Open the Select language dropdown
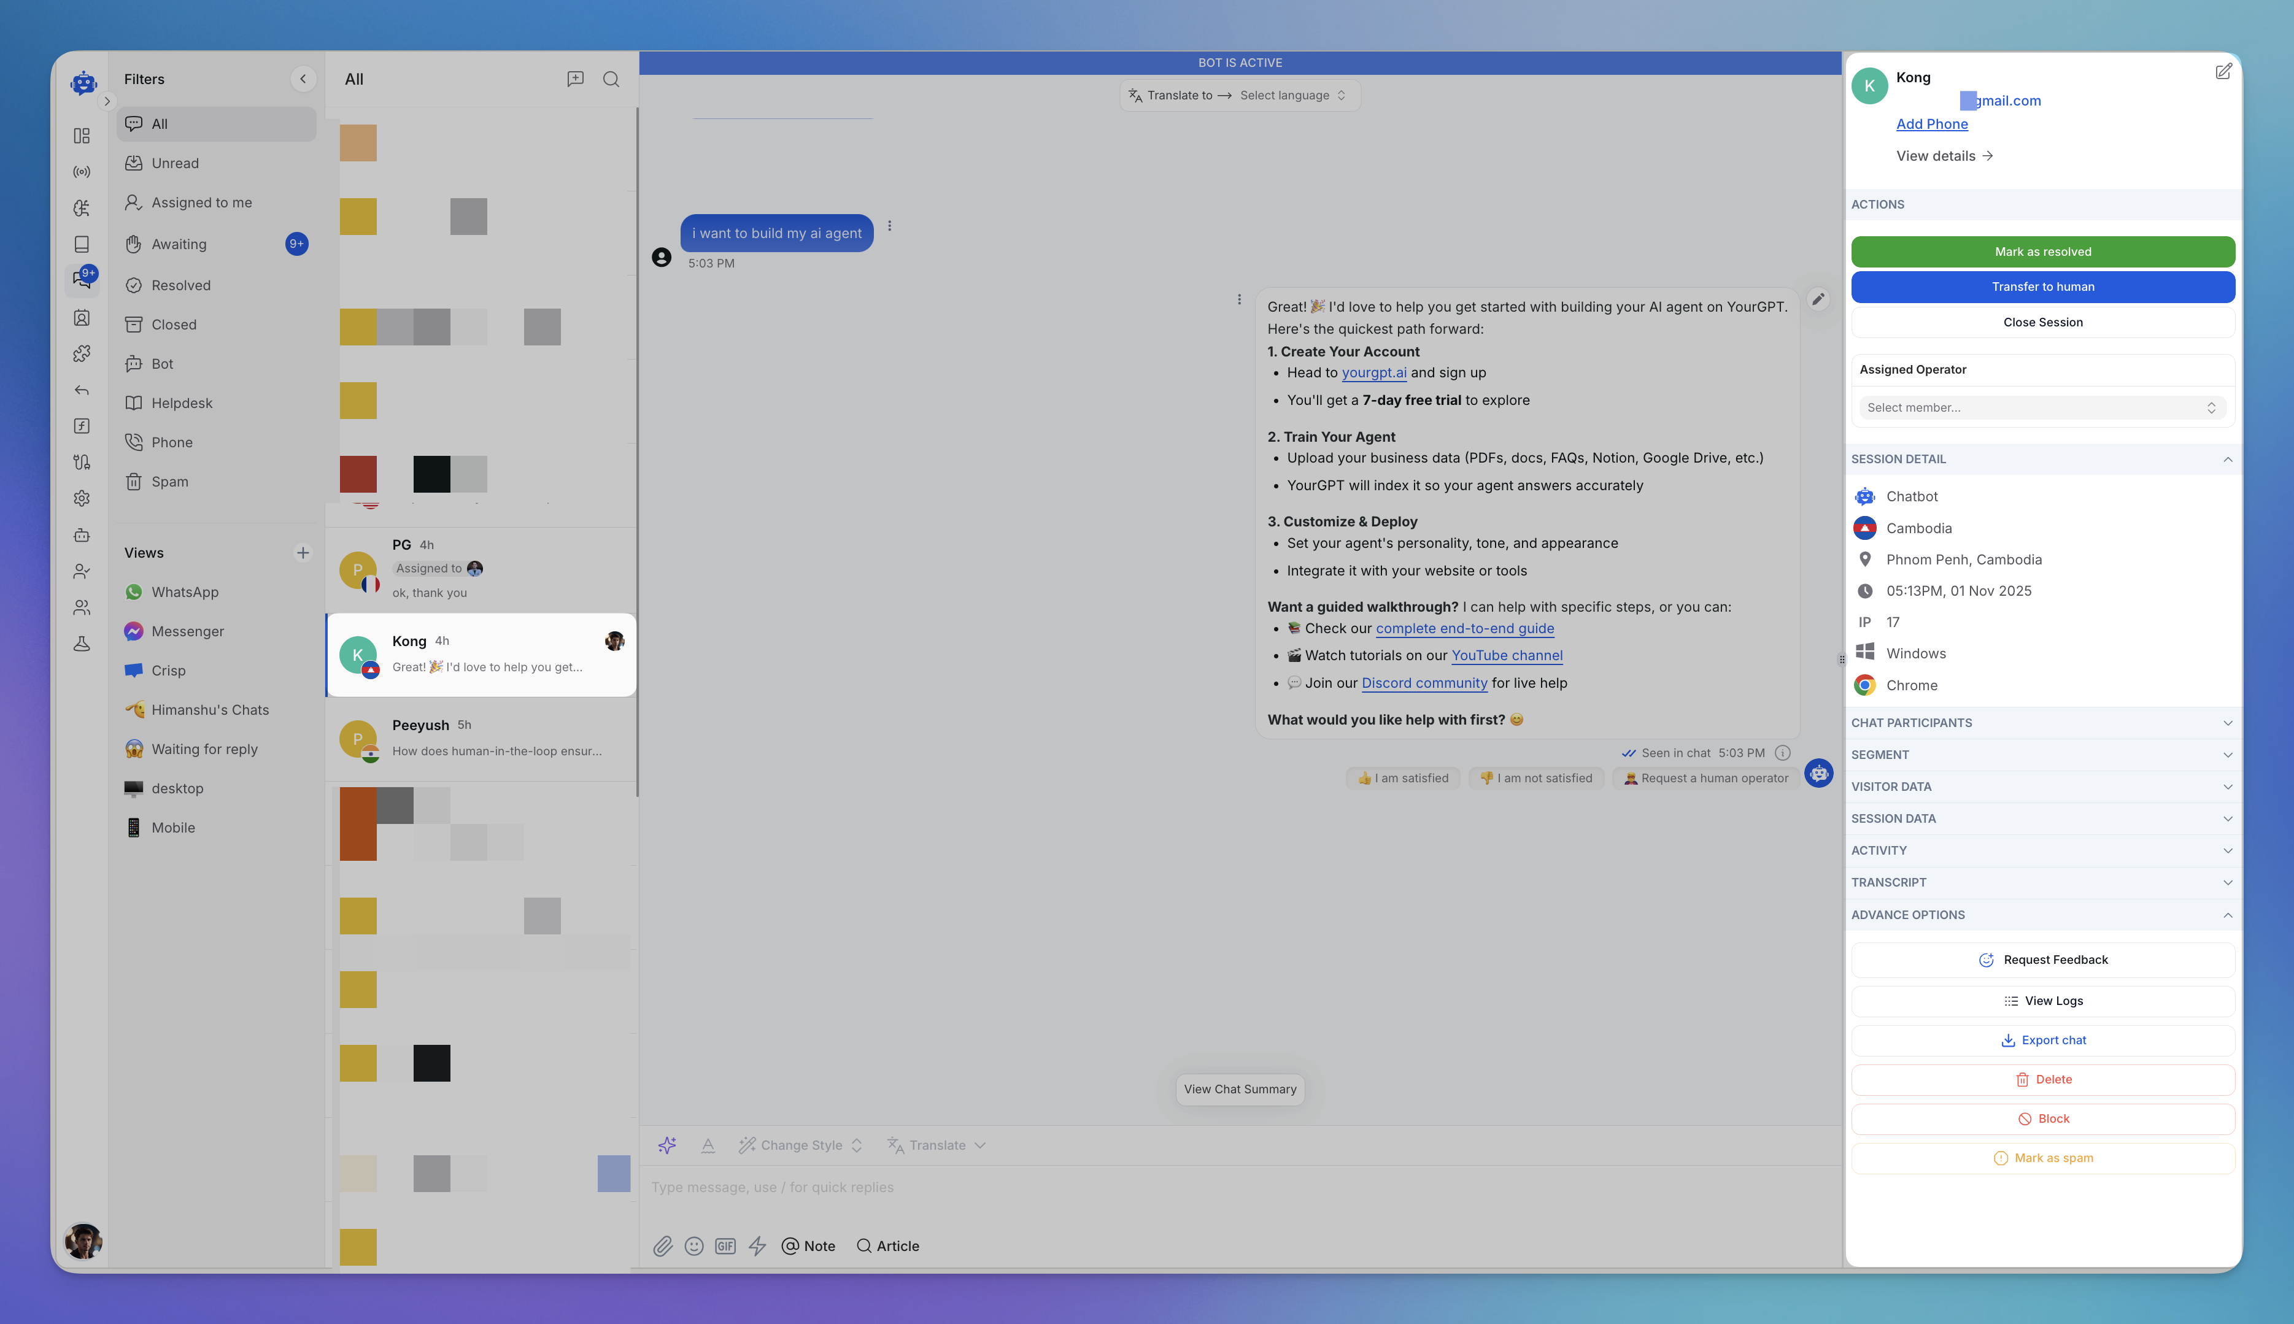This screenshot has height=1324, width=2294. pyautogui.click(x=1292, y=96)
